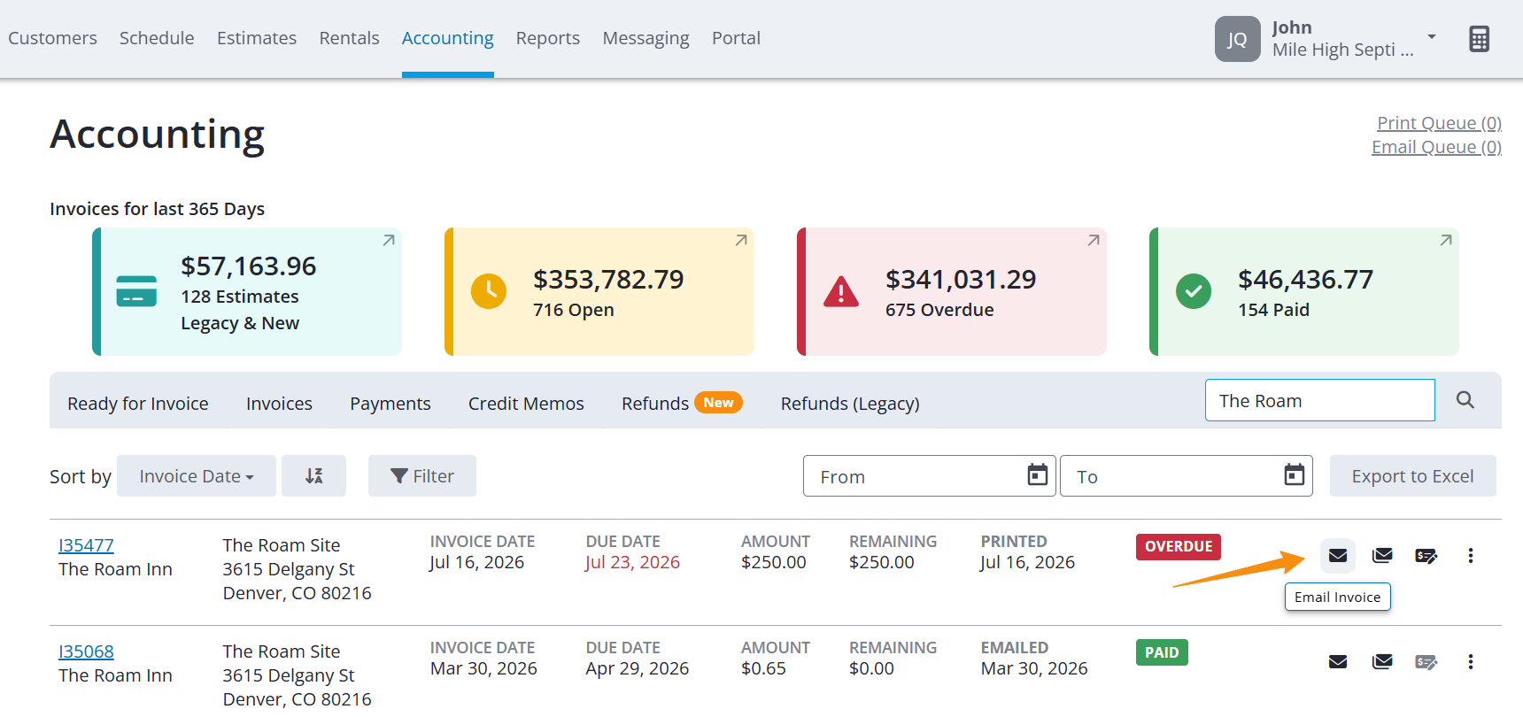The image size is (1523, 717).
Task: Click the search magnifier icon
Action: [x=1465, y=400]
